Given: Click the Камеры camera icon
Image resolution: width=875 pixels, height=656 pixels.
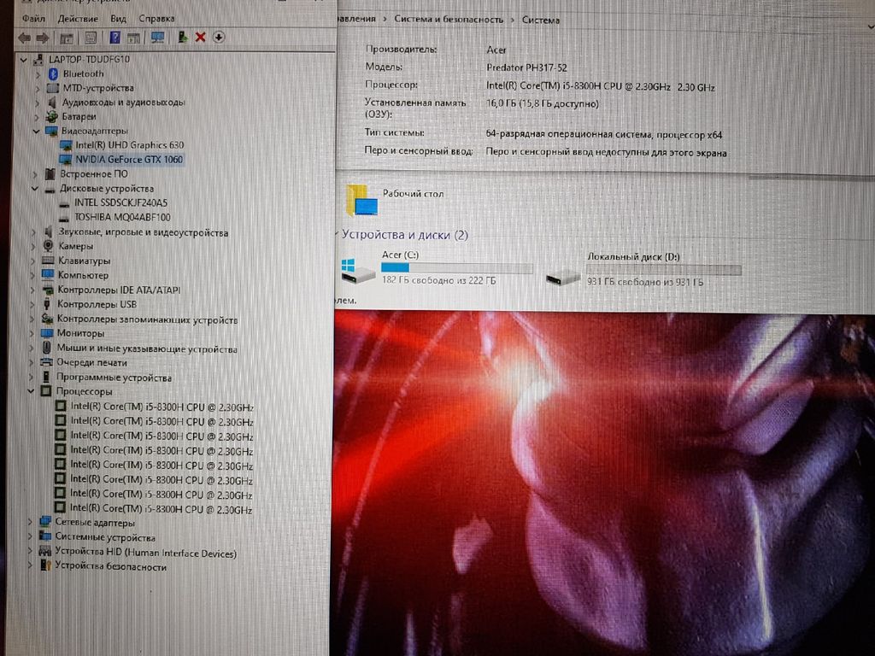Looking at the screenshot, I should [49, 246].
